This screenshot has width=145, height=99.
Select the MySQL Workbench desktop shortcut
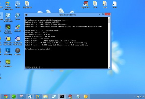tap(8, 17)
